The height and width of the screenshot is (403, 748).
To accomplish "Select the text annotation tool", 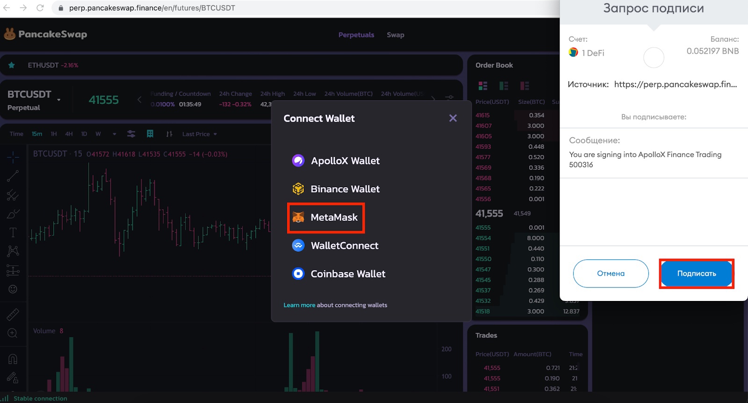I will click(x=13, y=233).
